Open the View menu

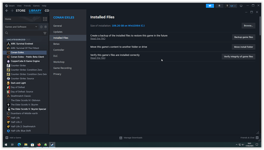pos(19,5)
